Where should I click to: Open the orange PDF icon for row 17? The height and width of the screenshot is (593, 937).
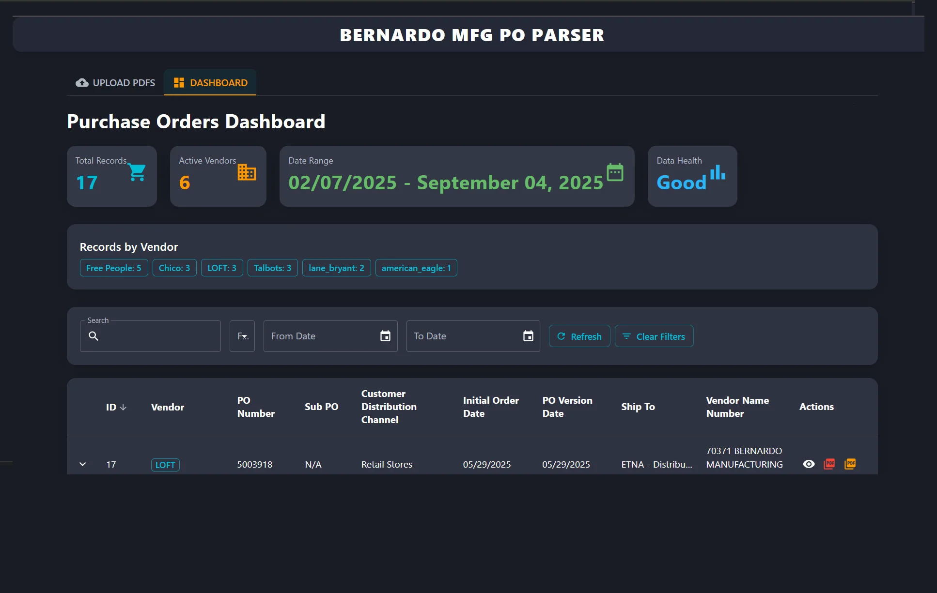[x=850, y=464]
